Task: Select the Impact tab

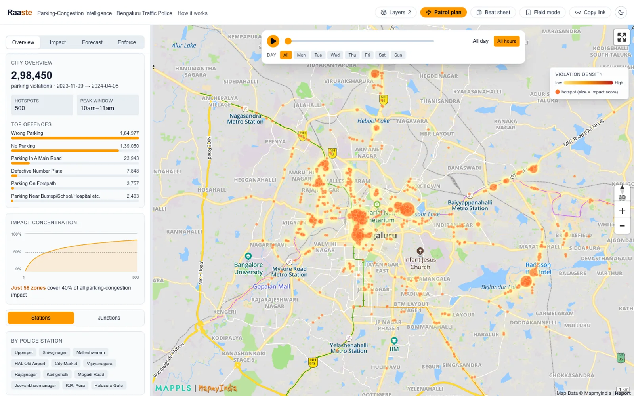Action: point(58,42)
